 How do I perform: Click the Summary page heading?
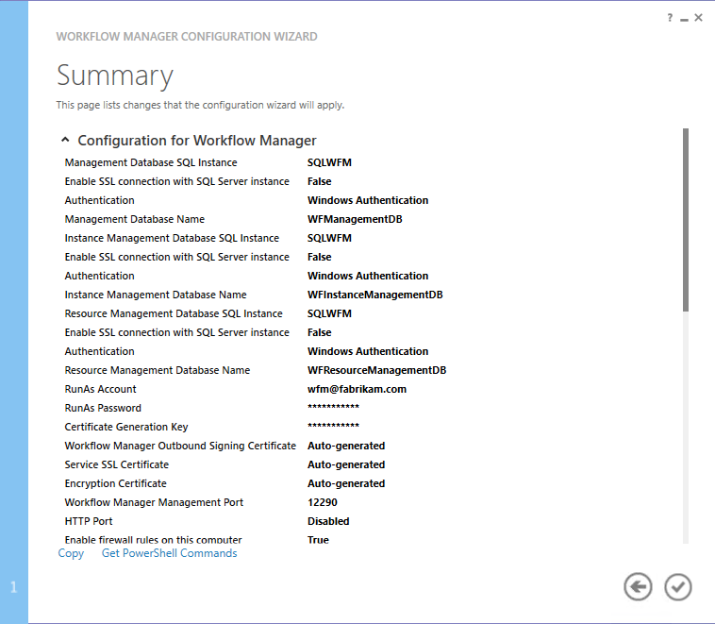pos(115,76)
